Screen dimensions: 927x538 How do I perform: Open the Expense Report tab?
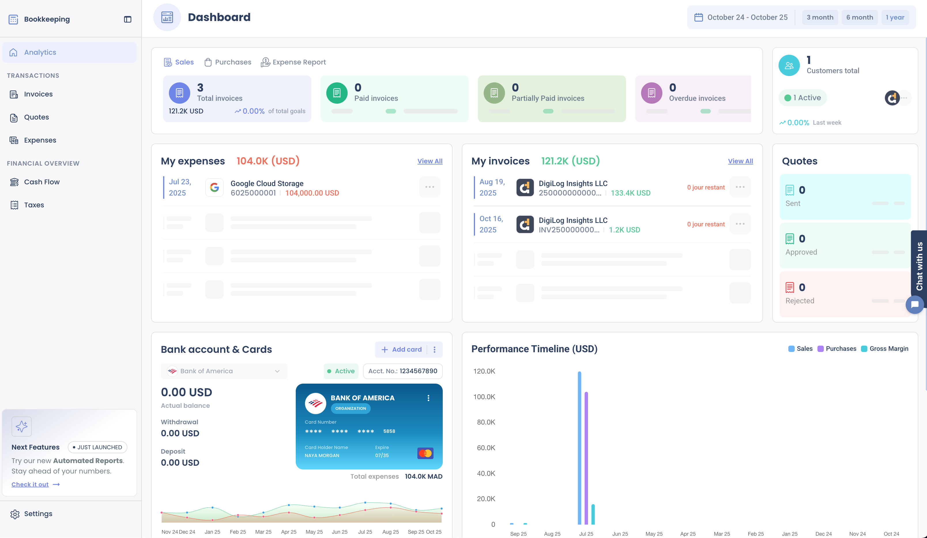[x=293, y=62]
